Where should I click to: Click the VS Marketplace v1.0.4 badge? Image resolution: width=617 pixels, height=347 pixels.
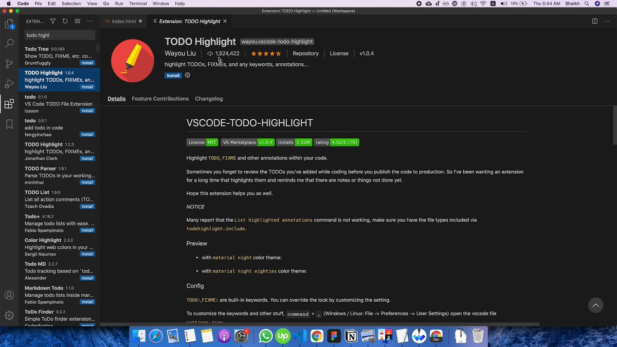[247, 142]
